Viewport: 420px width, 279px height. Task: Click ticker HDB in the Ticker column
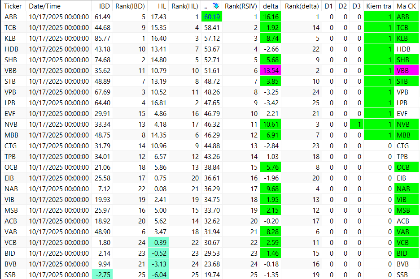(11, 49)
